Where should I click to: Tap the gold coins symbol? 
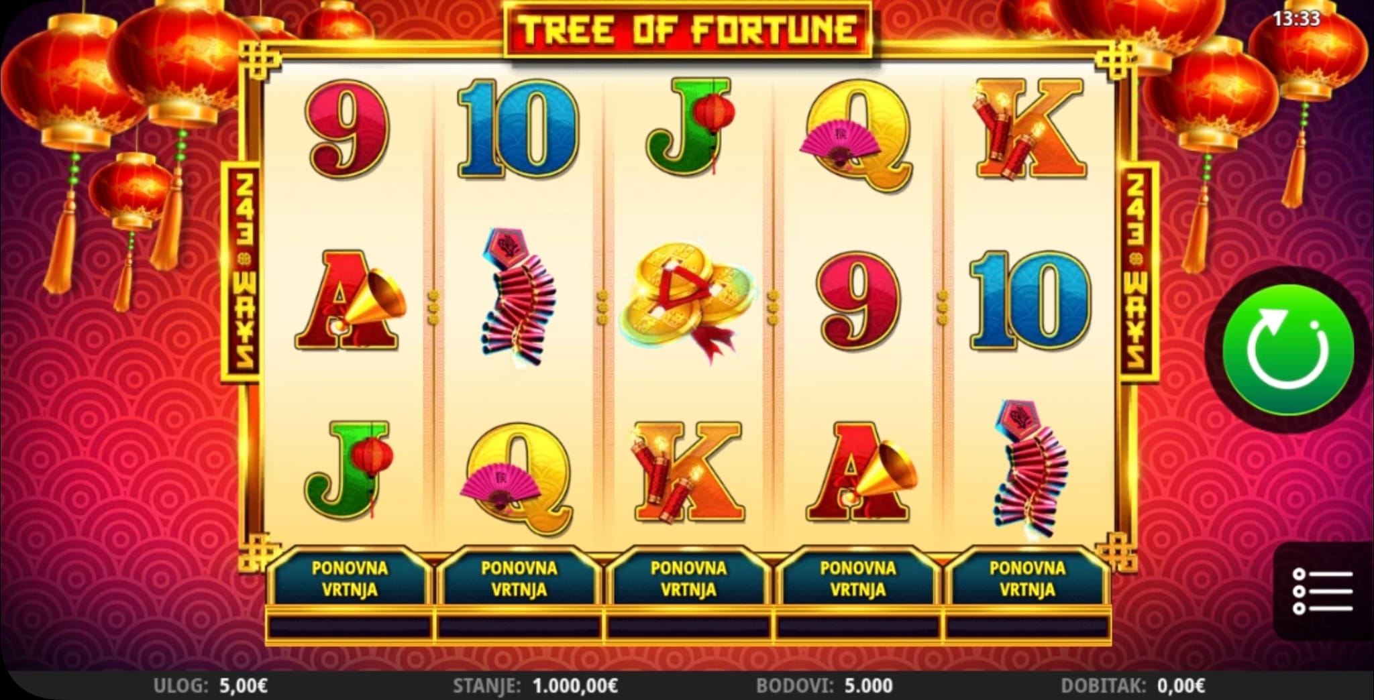(x=687, y=303)
